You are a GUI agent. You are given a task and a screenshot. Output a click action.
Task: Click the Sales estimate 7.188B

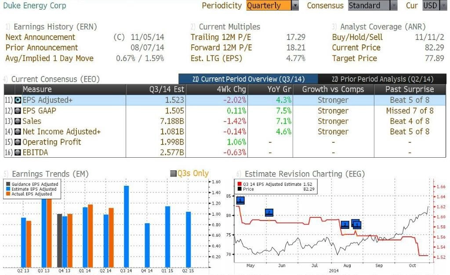(172, 121)
